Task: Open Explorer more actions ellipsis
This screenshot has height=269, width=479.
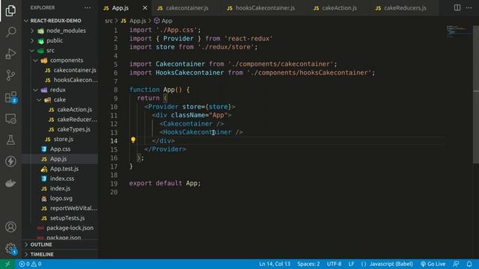Action: (88, 8)
